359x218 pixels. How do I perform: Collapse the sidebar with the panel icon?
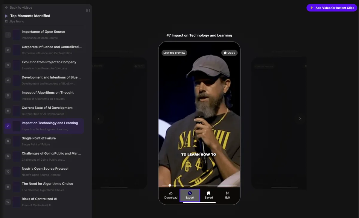(x=88, y=10)
